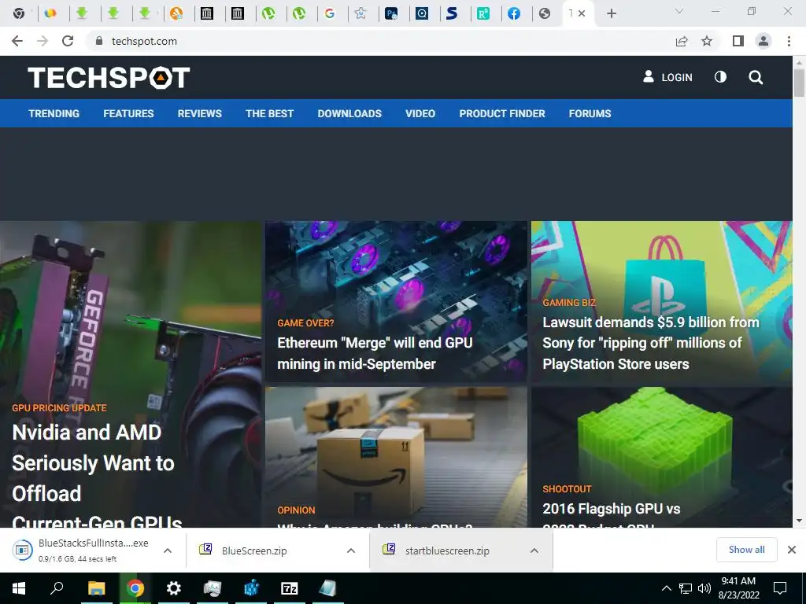Go to REVIEWS section
Screen dimensions: 806x604
coord(199,113)
